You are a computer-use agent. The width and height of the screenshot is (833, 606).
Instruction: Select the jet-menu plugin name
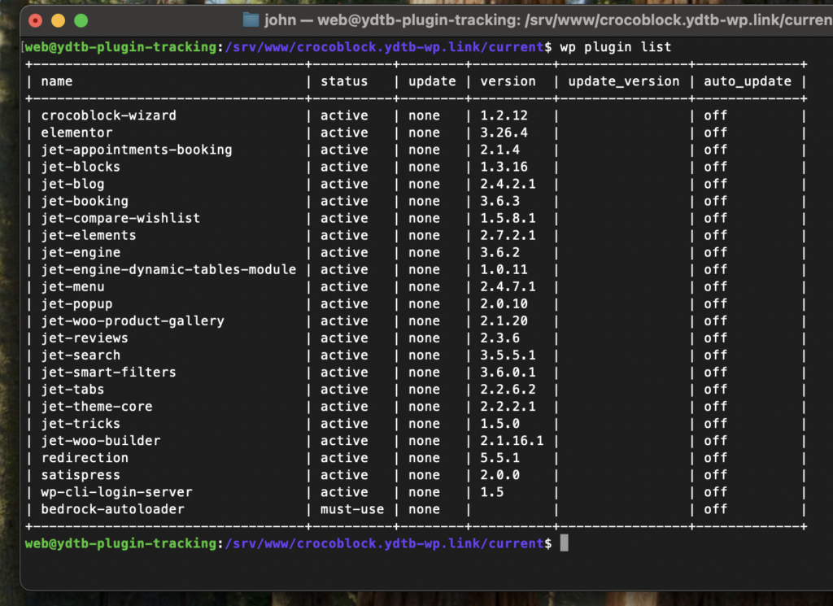point(72,287)
